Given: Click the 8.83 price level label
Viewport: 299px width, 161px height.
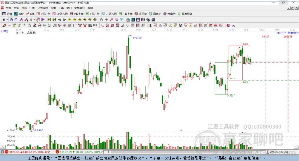Looking at the screenshot, I should click(245, 44).
